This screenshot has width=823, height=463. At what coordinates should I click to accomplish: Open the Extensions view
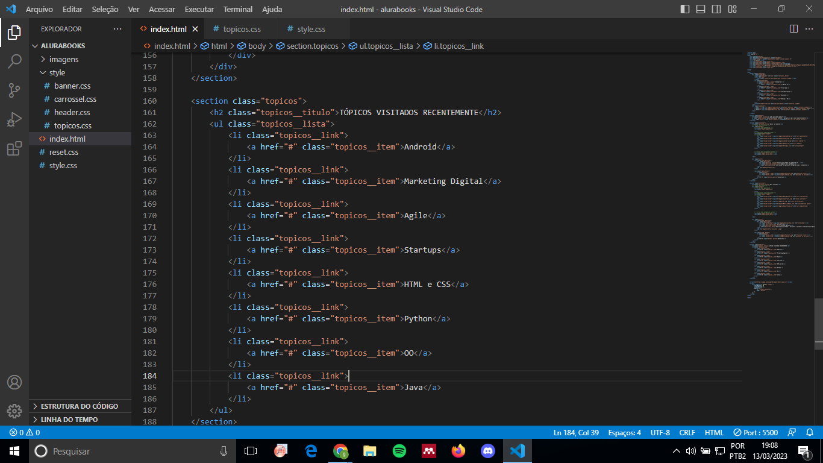14,148
